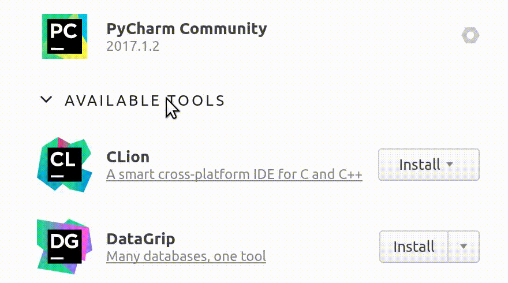Click the 2017.1.2 version label
The height and width of the screenshot is (283, 508).
[133, 46]
